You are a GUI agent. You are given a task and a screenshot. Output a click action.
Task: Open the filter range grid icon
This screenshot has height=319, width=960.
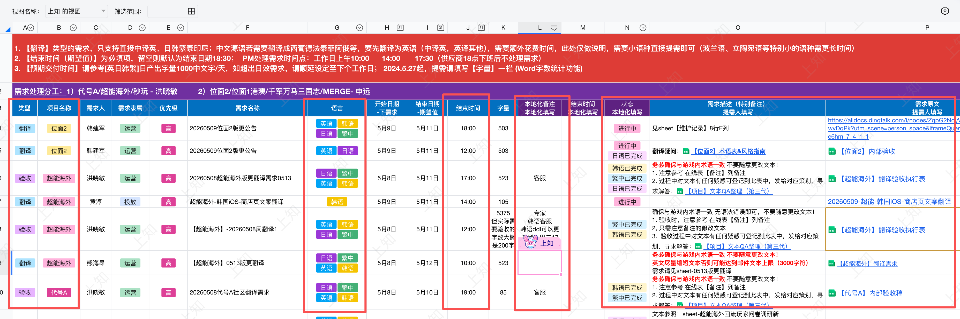(191, 11)
